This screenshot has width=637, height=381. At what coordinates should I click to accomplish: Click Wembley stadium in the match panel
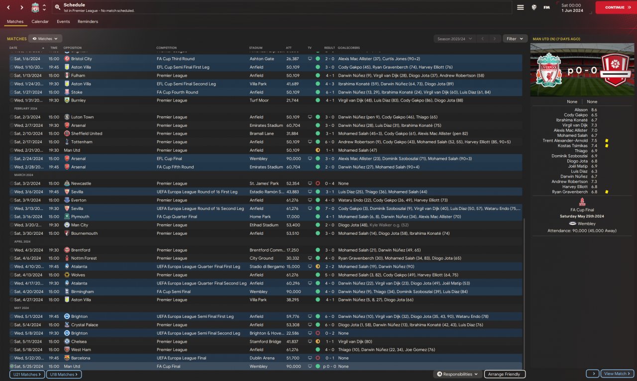(x=586, y=224)
